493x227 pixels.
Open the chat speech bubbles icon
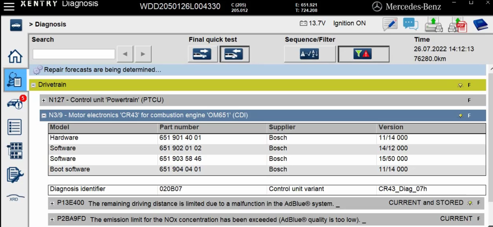410,24
